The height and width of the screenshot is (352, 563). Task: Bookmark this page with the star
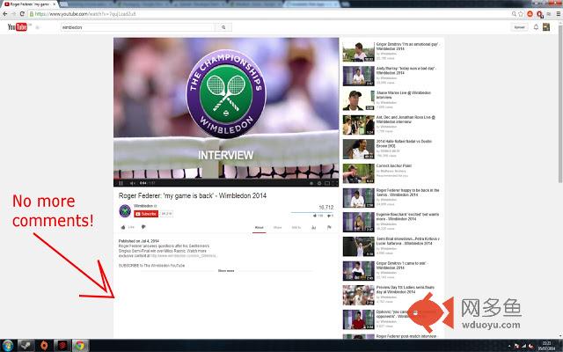tap(521, 14)
